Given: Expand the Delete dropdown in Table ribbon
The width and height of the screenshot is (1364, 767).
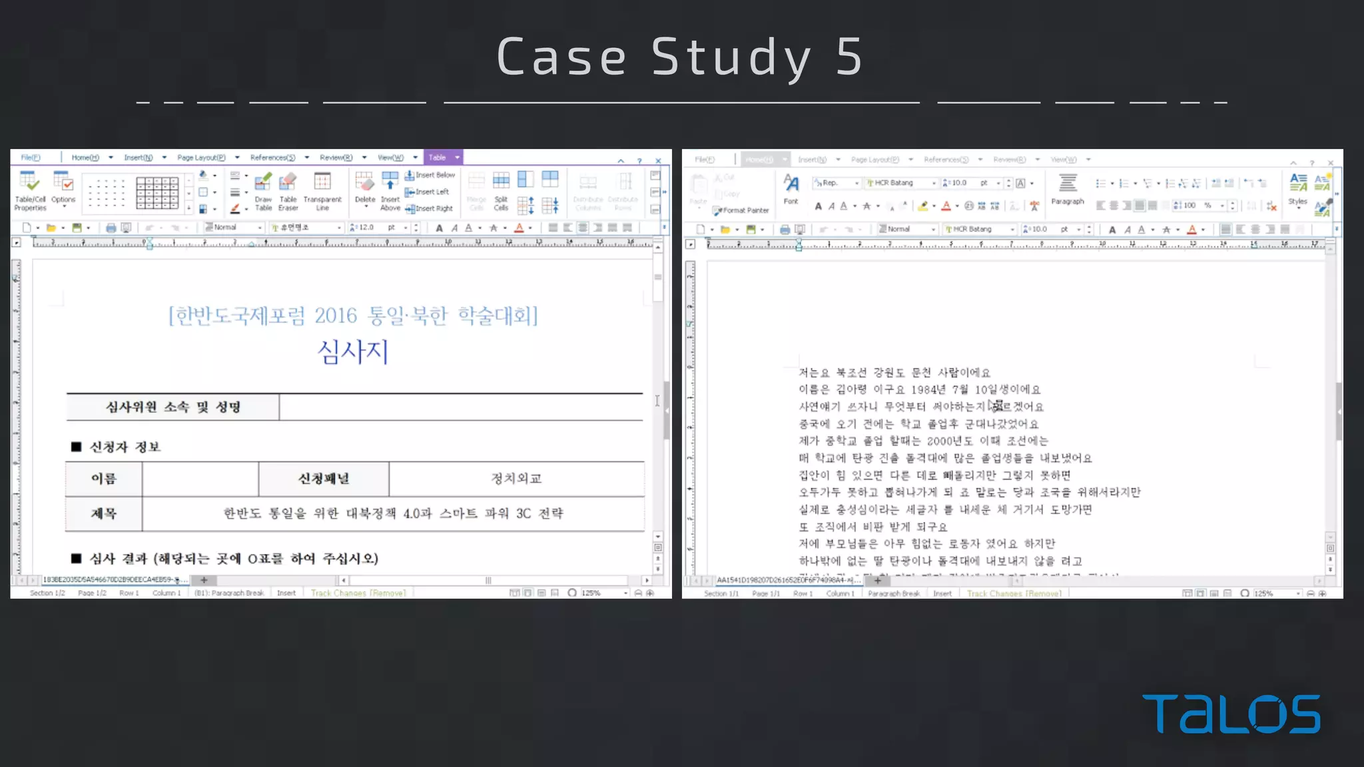Looking at the screenshot, I should pyautogui.click(x=365, y=206).
